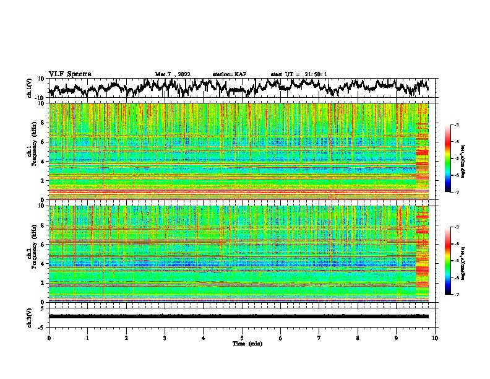
Task: Click the "2" kHz tick of ch.1 spectrogram
Action: pos(43,181)
